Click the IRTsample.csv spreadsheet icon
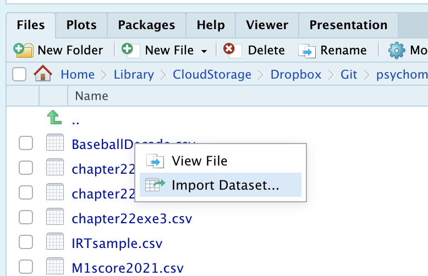The width and height of the screenshot is (428, 276). 55,242
